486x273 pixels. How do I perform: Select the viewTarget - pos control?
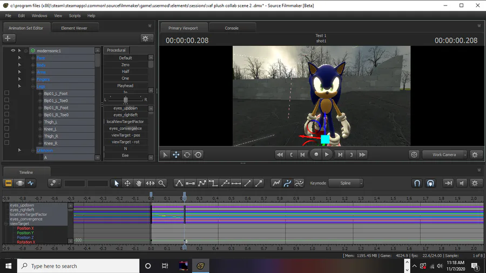[125, 135]
